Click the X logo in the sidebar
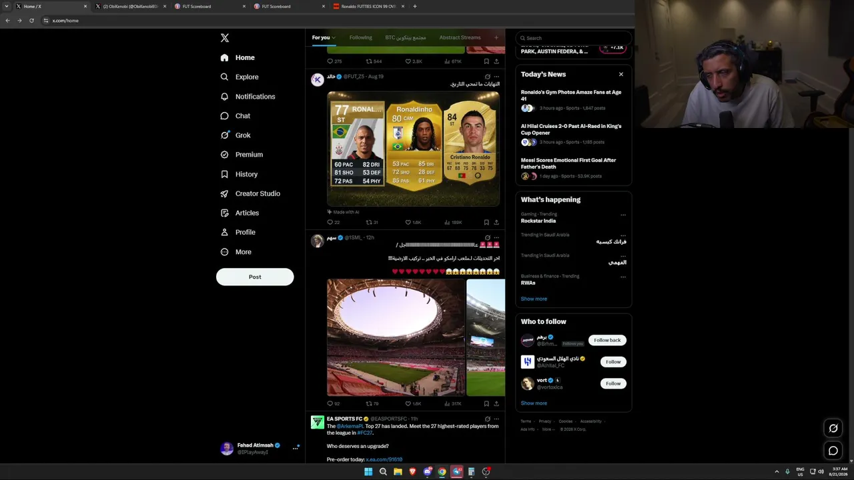The image size is (854, 480). pyautogui.click(x=225, y=38)
